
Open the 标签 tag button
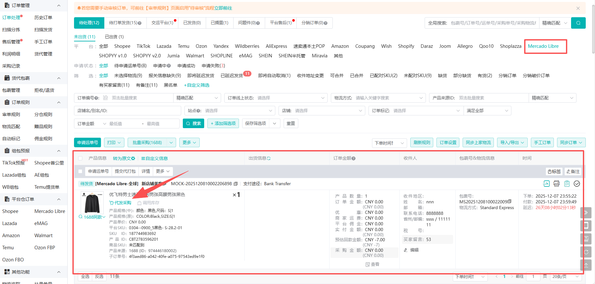tap(554, 171)
